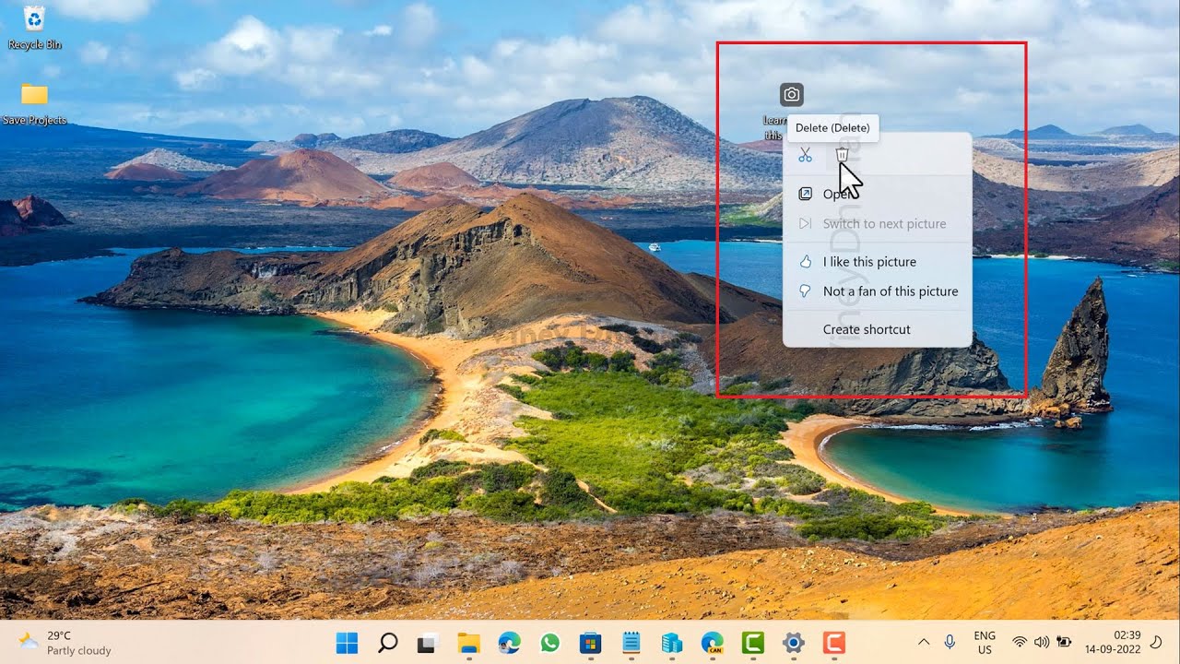
Task: Open the orange Camtasia recorder taskbar icon
Action: pyautogui.click(x=834, y=643)
